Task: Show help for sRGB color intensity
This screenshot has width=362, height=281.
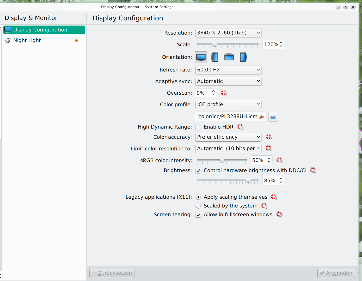Action: pos(279,160)
